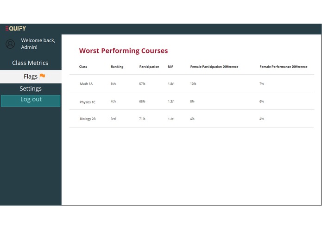The width and height of the screenshot is (322, 229).
Task: Click the 5th ranking cell
Action: (x=113, y=84)
